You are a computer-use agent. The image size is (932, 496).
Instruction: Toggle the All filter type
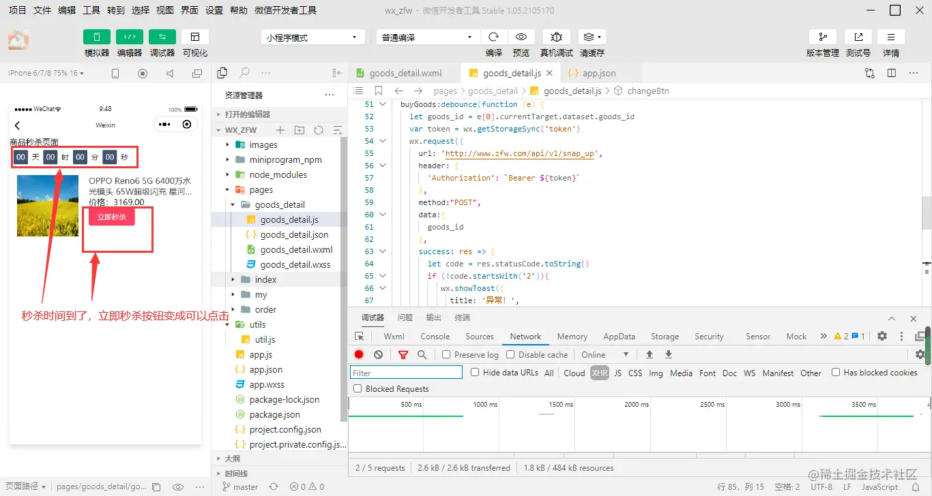[549, 373]
